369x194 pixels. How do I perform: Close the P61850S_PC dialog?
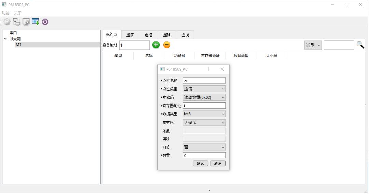point(222,69)
